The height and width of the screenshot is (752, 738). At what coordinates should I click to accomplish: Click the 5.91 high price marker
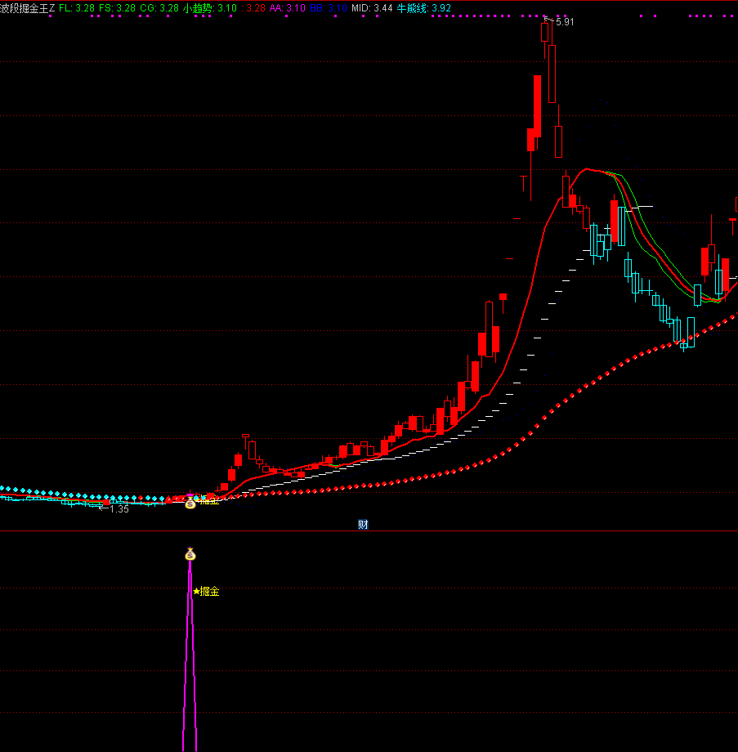563,22
